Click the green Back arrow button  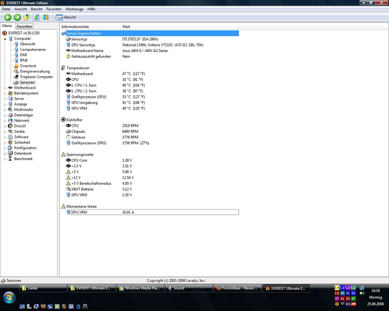(x=8, y=17)
